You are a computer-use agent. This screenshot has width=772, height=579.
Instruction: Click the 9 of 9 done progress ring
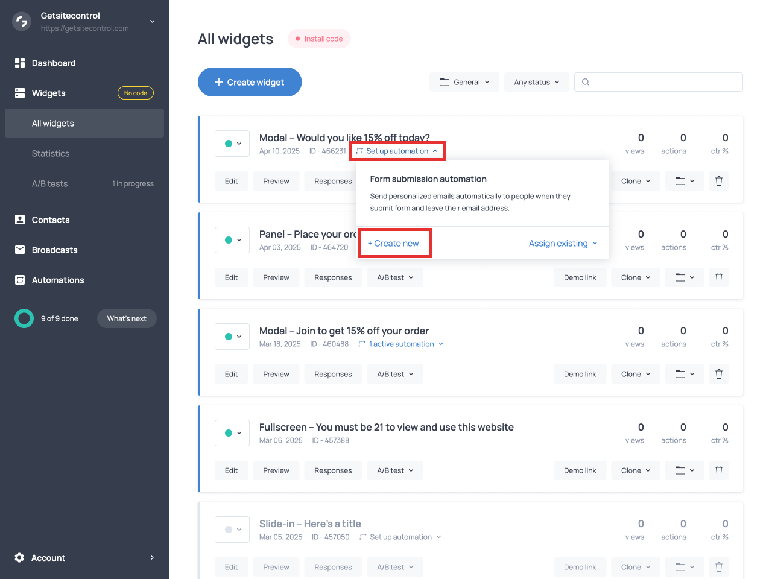coord(24,318)
